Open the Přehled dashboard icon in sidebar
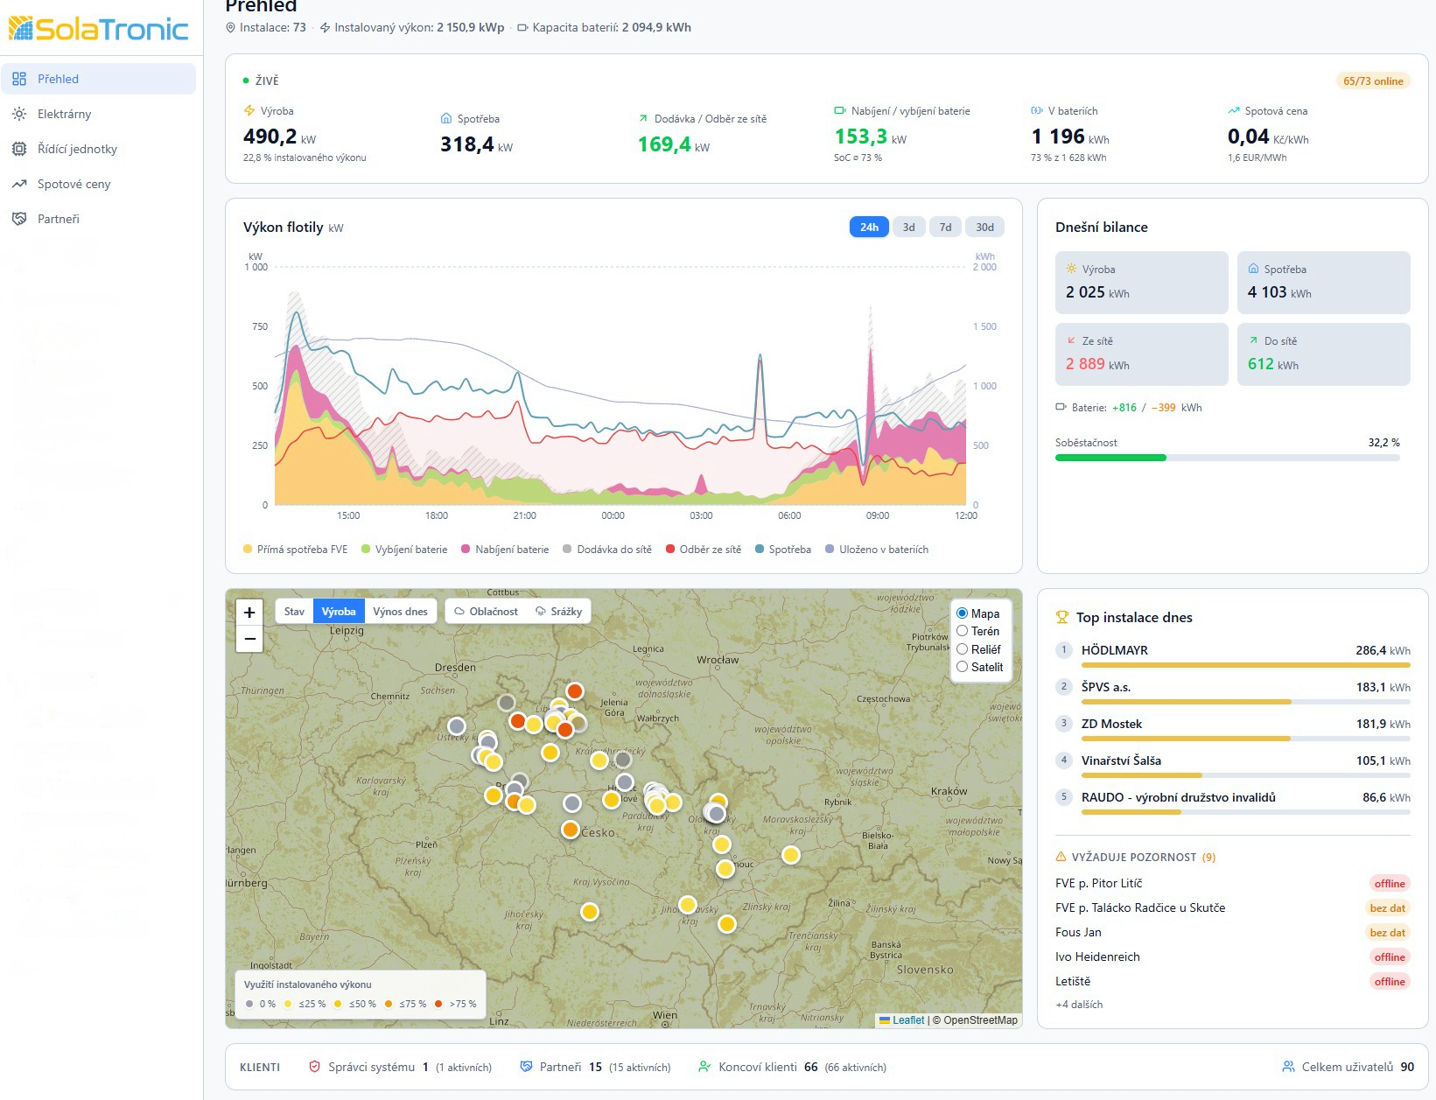Viewport: 1436px width, 1100px height. coord(19,79)
